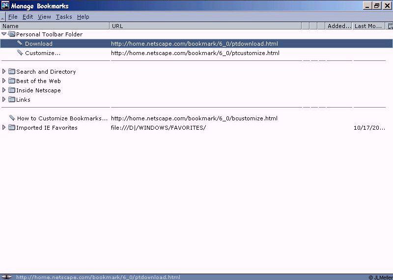Image resolution: width=393 pixels, height=280 pixels.
Task: Open the Help menu
Action: [x=83, y=17]
